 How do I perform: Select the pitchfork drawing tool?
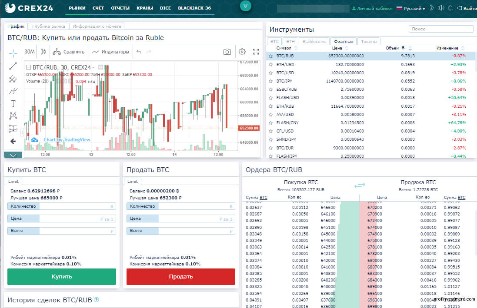(x=13, y=79)
